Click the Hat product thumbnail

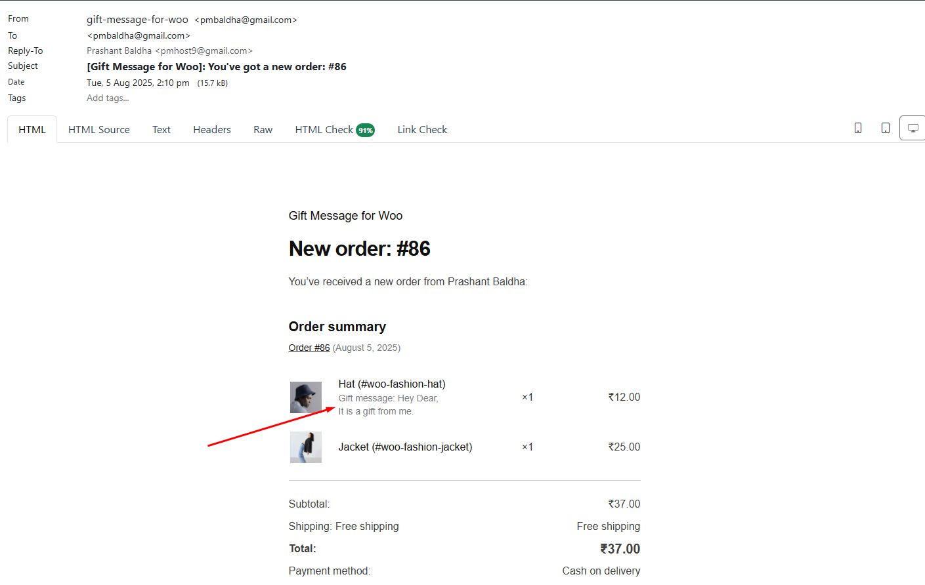tap(306, 397)
